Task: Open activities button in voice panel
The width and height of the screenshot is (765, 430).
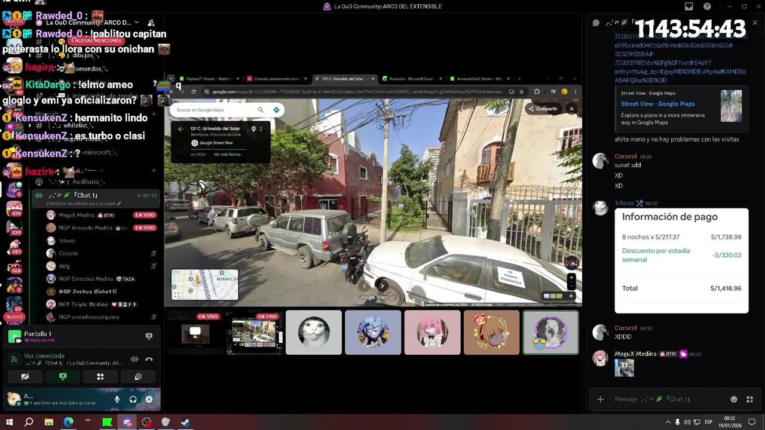Action: tap(100, 377)
